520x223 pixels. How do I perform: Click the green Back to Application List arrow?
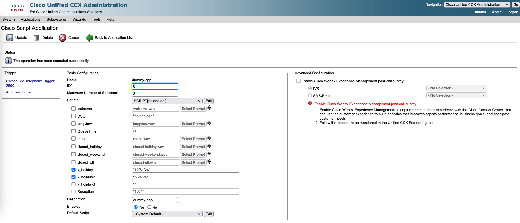coord(90,38)
